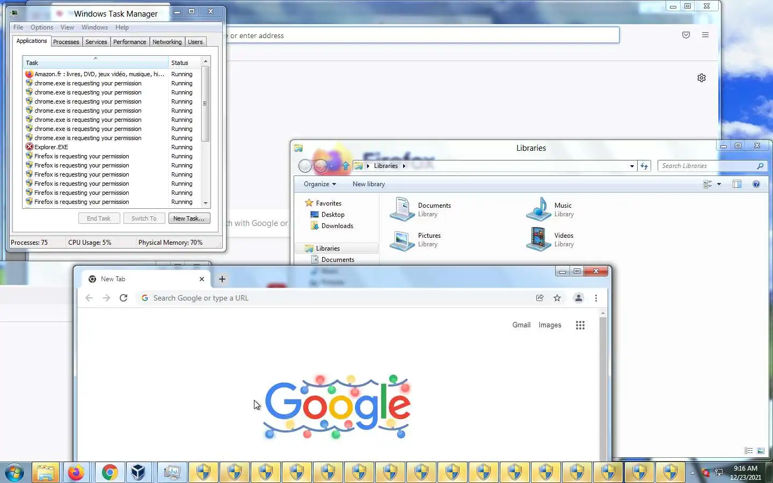Click the change view icon in Libraries
Viewport: 773px width, 483px height.
tap(708, 184)
